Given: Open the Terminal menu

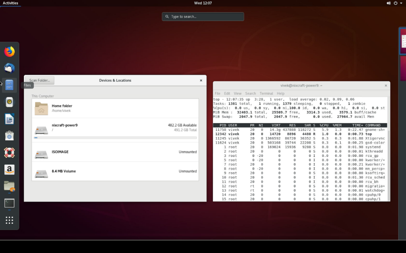Looking at the screenshot, I should [x=266, y=93].
